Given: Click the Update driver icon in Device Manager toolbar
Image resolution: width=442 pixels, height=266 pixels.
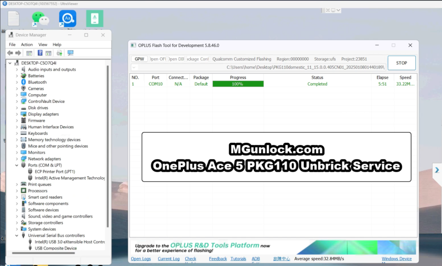Looking at the screenshot, I should pyautogui.click(x=59, y=53).
